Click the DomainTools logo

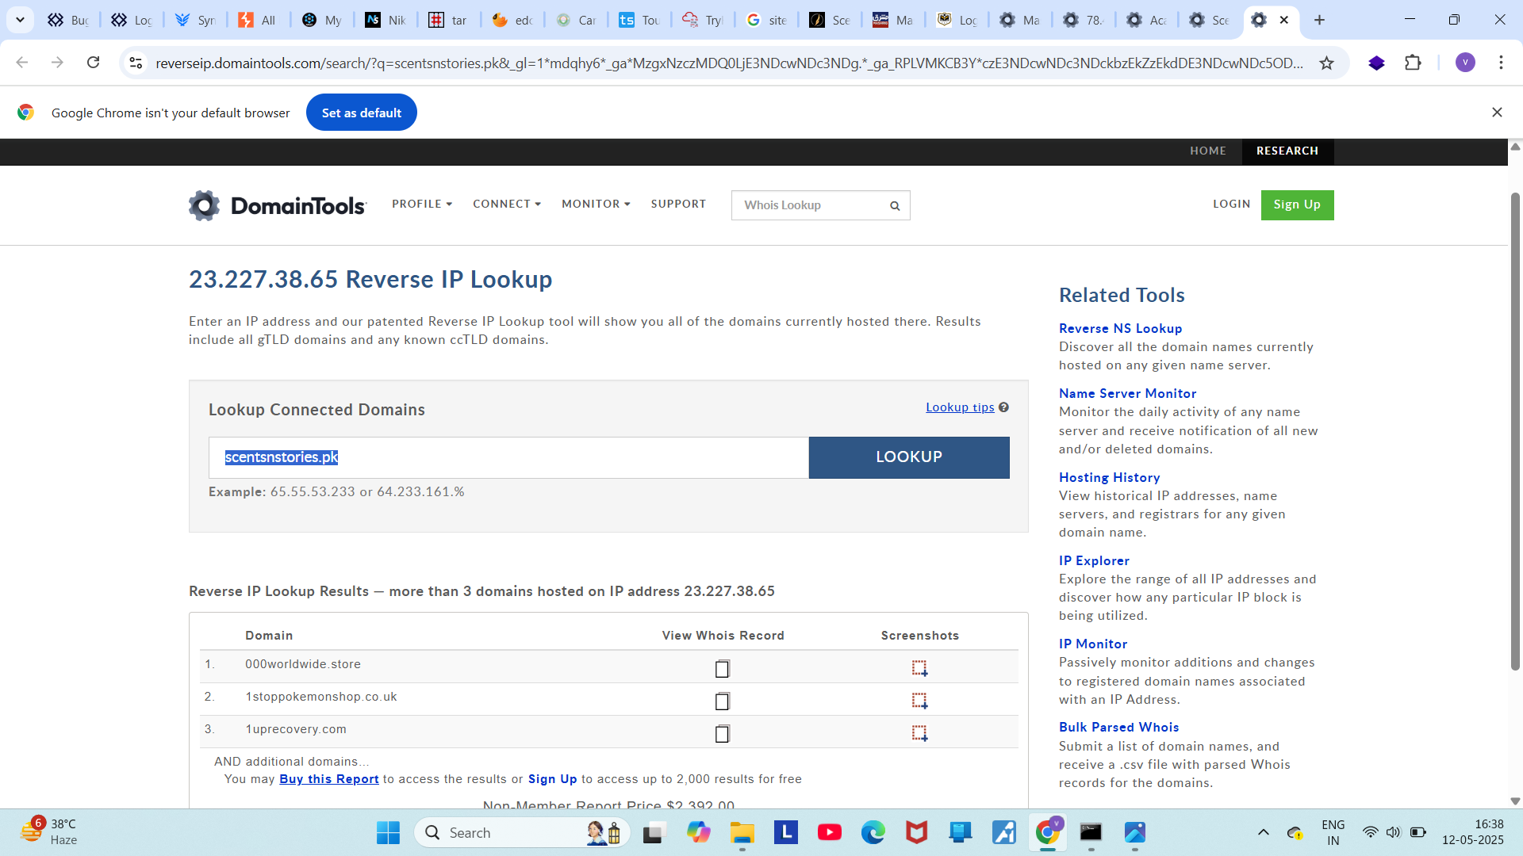[x=278, y=205]
